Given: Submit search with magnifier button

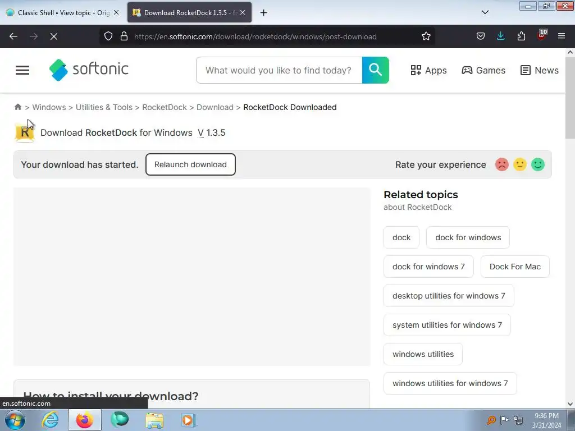Looking at the screenshot, I should tap(376, 70).
